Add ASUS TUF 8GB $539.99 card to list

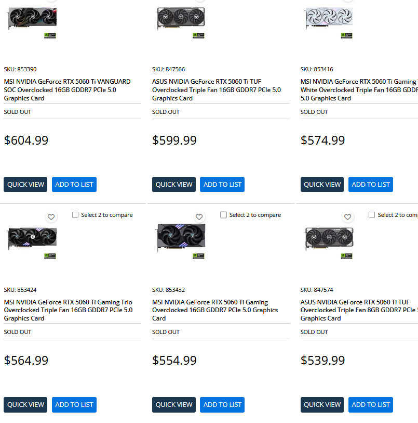click(x=371, y=404)
